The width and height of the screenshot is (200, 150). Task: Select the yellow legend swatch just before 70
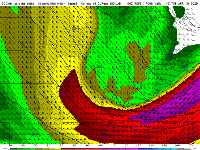58,149
